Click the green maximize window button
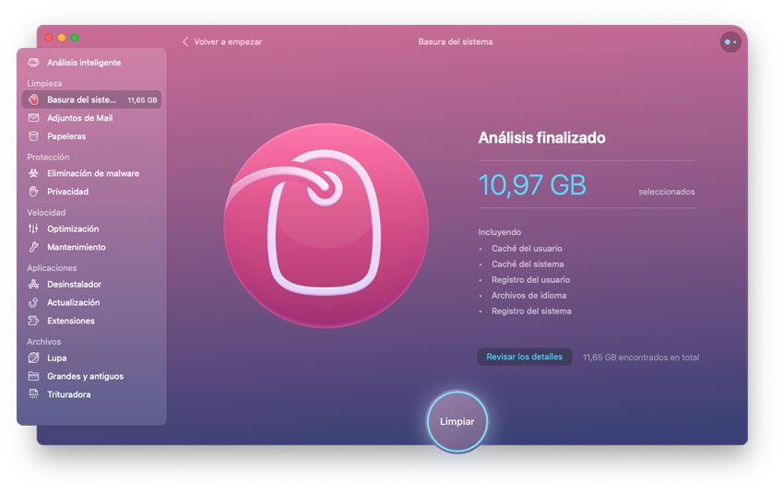 (75, 38)
